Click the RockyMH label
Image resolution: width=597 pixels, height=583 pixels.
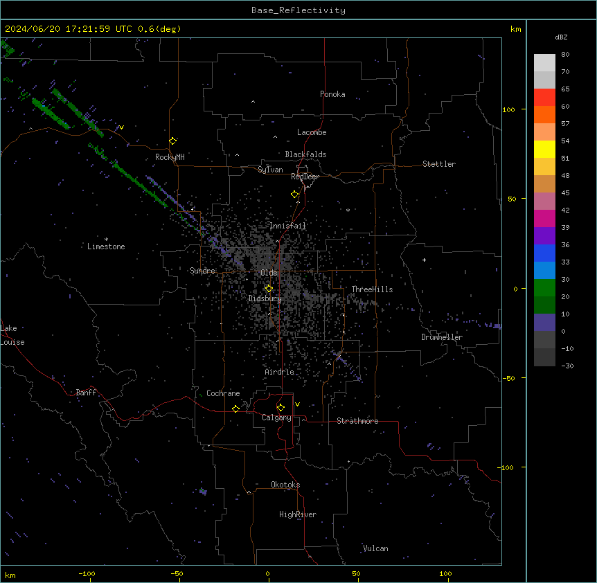(x=170, y=157)
